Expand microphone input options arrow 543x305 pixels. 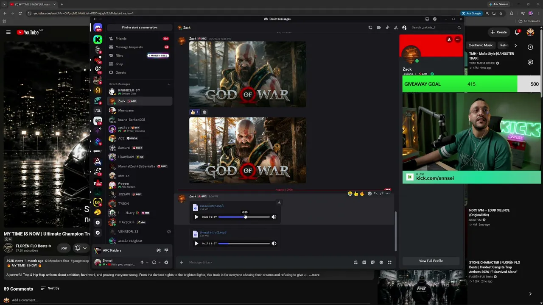point(147,263)
